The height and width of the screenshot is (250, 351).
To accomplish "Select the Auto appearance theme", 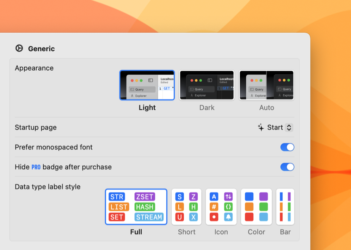I will [x=267, y=85].
